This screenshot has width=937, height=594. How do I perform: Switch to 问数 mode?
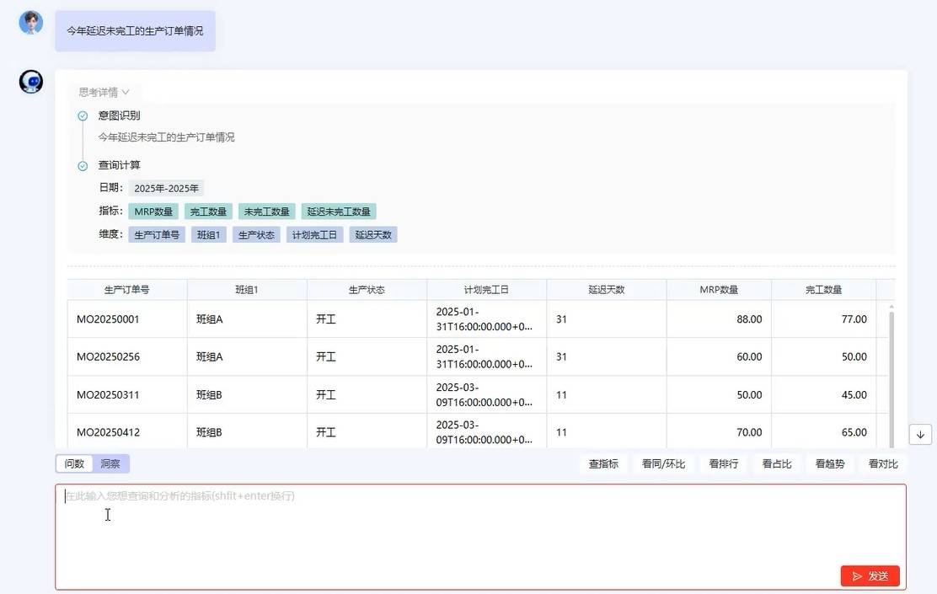tap(75, 463)
